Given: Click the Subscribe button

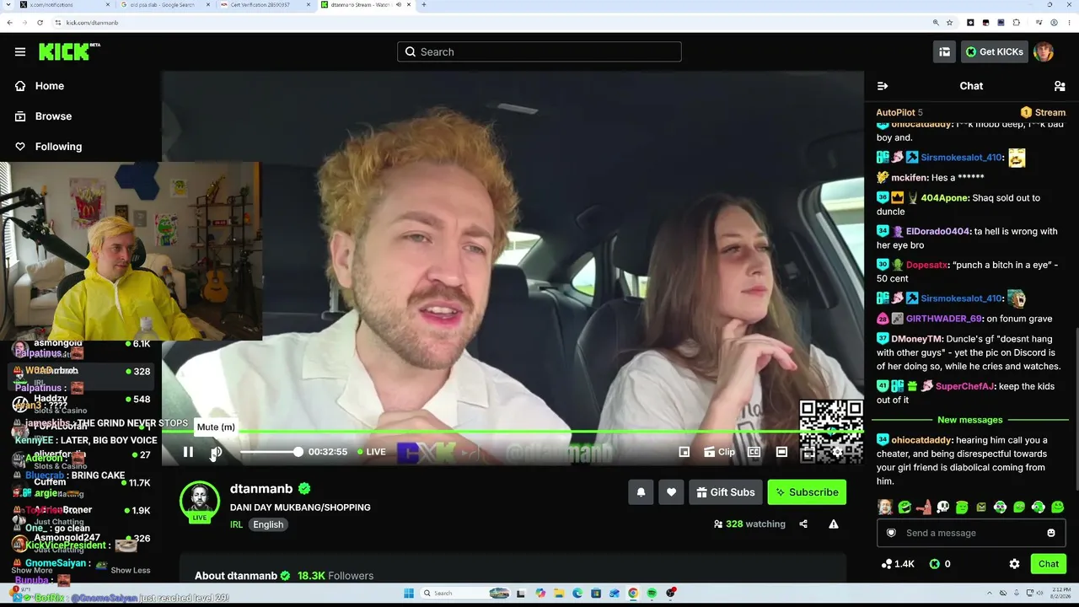Looking at the screenshot, I should pos(807,492).
